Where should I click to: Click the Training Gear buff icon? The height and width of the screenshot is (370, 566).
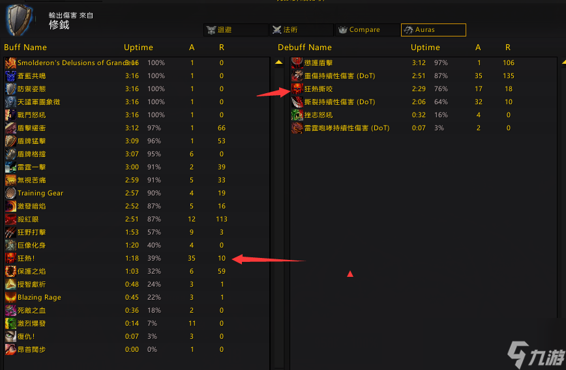[10, 193]
